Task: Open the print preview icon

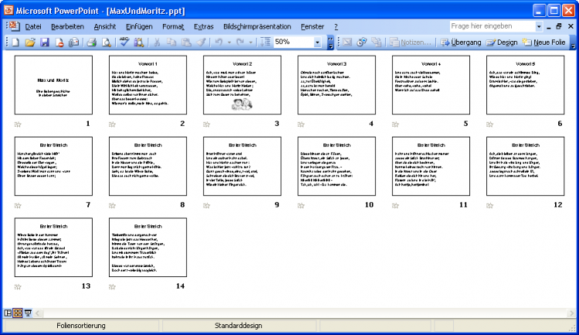Action: (105, 42)
